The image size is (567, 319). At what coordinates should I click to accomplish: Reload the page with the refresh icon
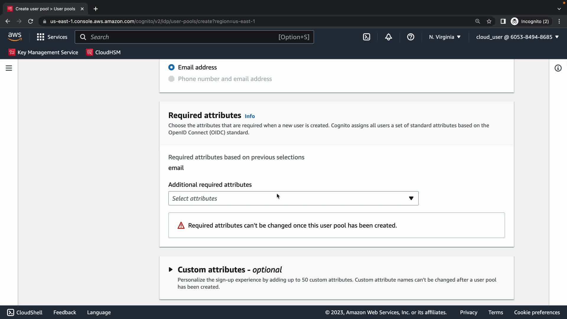[30, 21]
